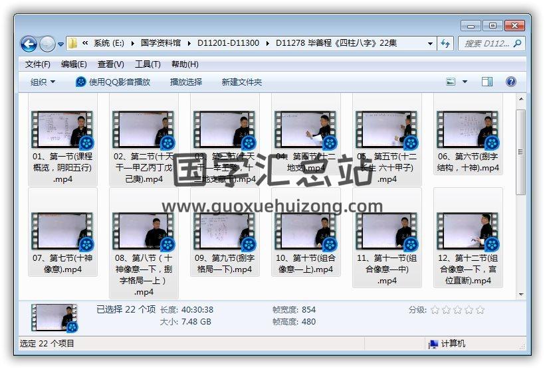The height and width of the screenshot is (369, 545).
Task: Click 帧宽度: 854 value
Action: pyautogui.click(x=308, y=310)
